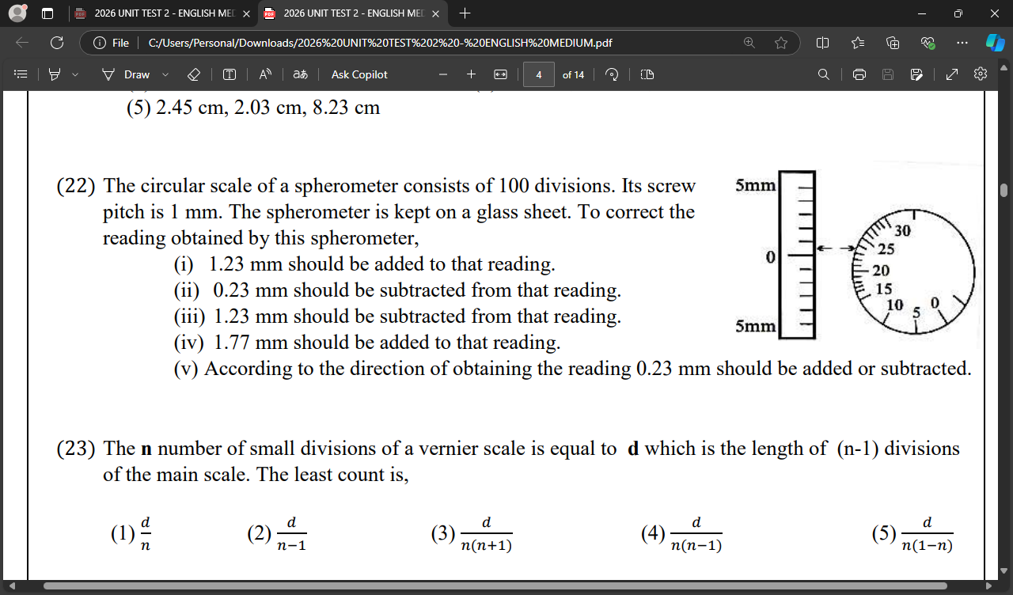Open the split screen view

point(822,43)
